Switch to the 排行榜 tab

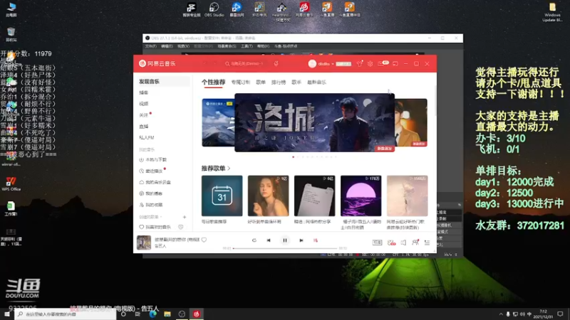coord(279,82)
